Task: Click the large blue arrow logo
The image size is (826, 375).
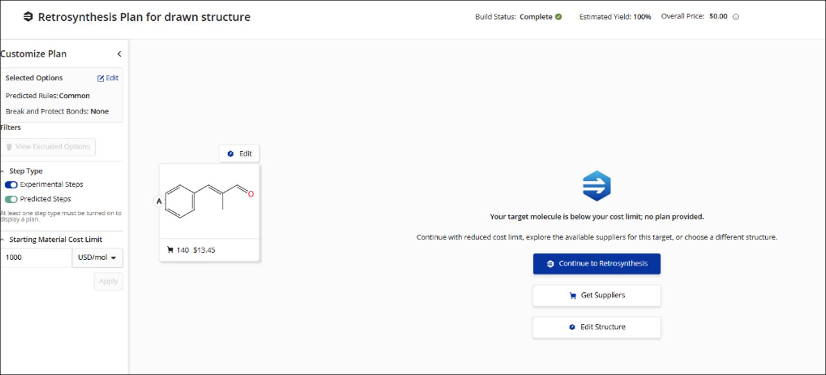Action: pos(597,186)
